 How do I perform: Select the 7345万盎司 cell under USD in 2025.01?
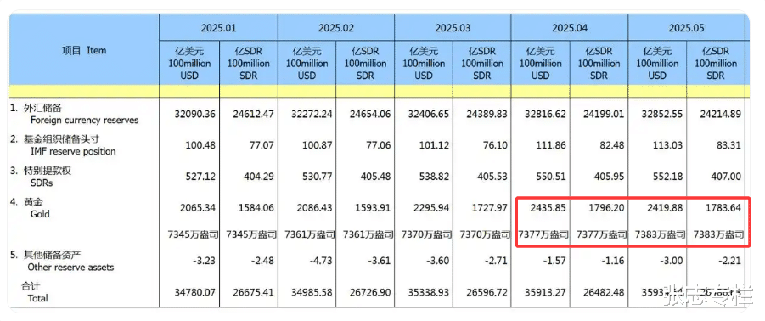(189, 234)
